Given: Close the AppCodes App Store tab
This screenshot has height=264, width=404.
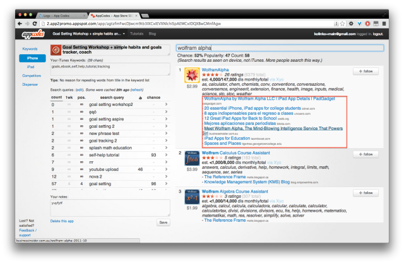Looking at the screenshot, I should (x=136, y=16).
